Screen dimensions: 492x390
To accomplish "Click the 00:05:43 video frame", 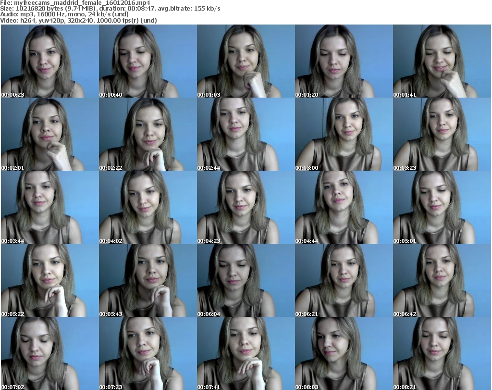I will tap(148, 280).
